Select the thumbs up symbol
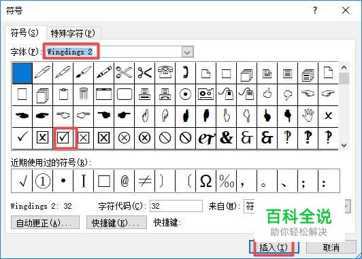 [267, 94]
